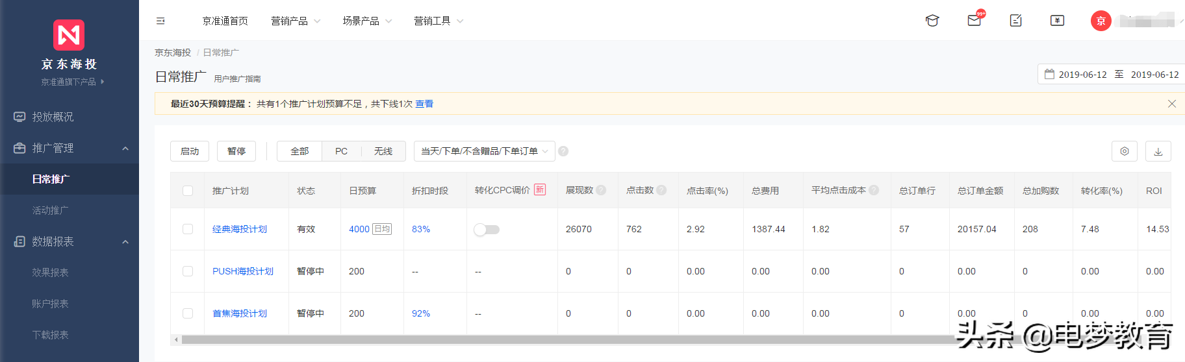Click the 总费用 column header
Screen dimensions: 1185x362
pos(765,191)
